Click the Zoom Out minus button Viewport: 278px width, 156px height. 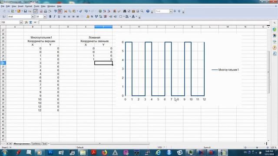(245, 147)
